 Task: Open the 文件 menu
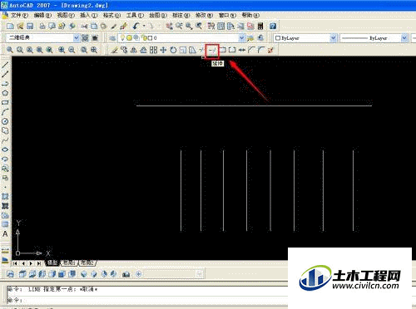point(19,15)
